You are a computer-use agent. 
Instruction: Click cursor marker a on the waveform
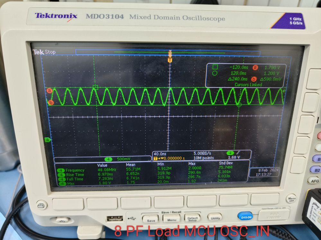pyautogui.click(x=50, y=91)
